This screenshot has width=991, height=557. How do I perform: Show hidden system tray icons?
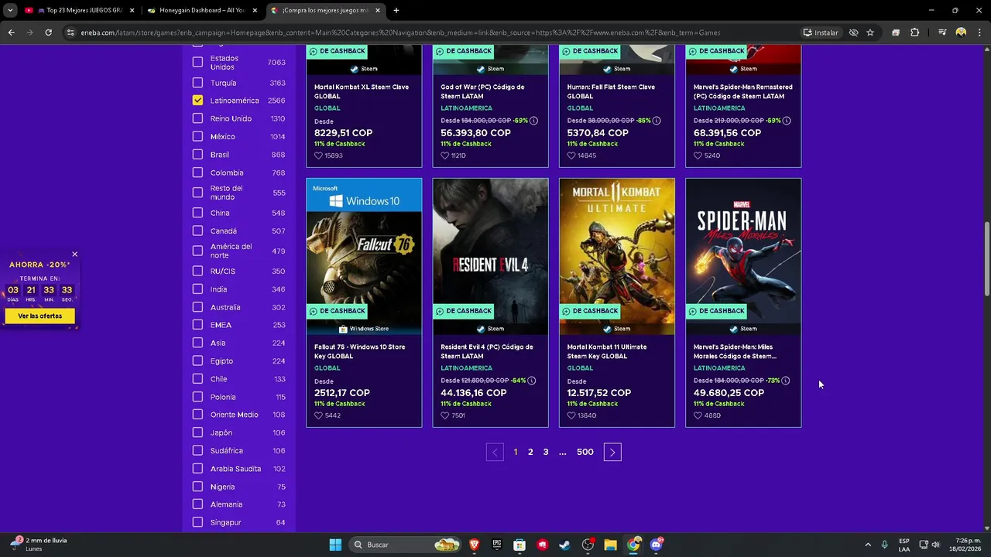click(868, 545)
